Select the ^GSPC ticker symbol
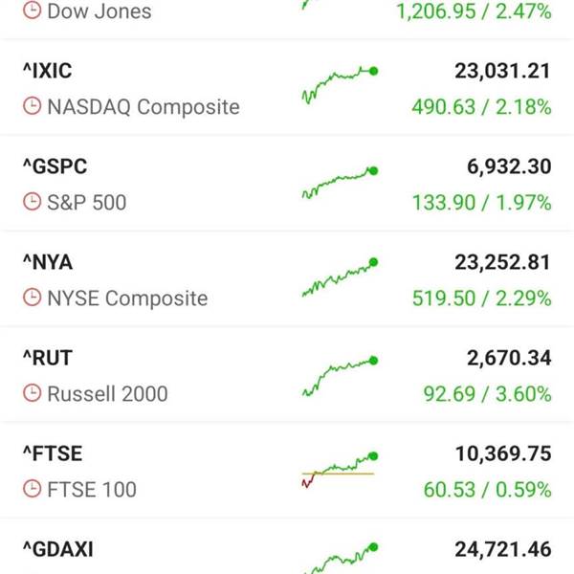The height and width of the screenshot is (574, 574). [55, 166]
